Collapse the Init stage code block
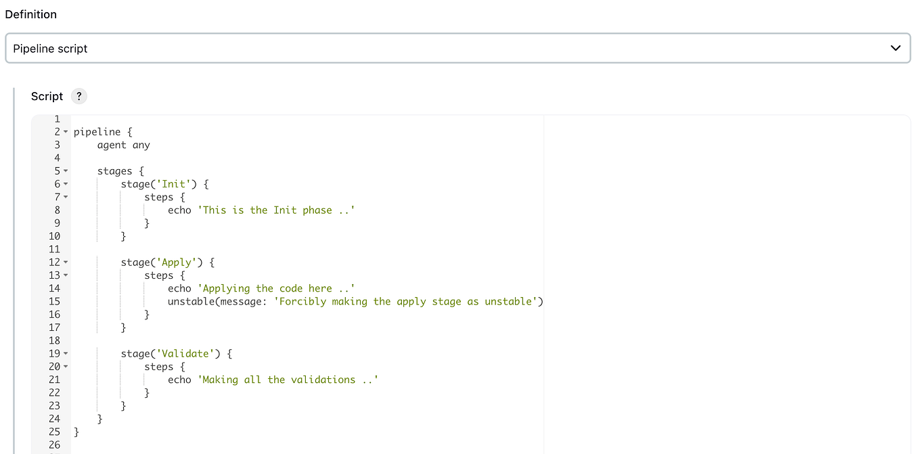The height and width of the screenshot is (454, 919). point(64,183)
